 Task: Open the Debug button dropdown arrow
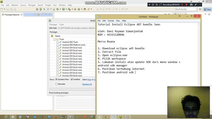(x=60, y=9)
